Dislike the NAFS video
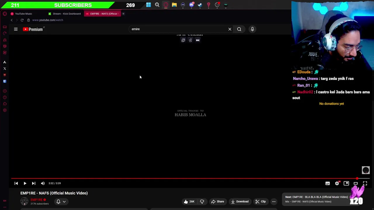The width and height of the screenshot is (374, 210). coord(202,202)
